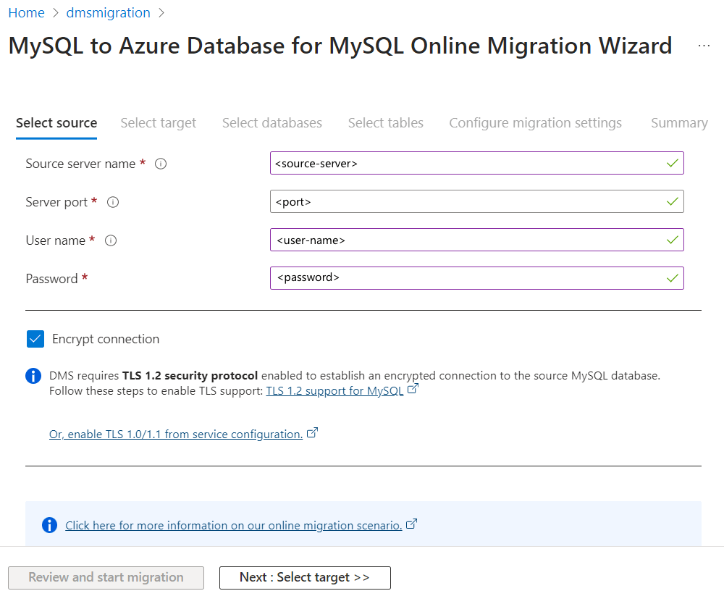Go to the Select tables tab
This screenshot has width=724, height=604.
click(x=385, y=123)
